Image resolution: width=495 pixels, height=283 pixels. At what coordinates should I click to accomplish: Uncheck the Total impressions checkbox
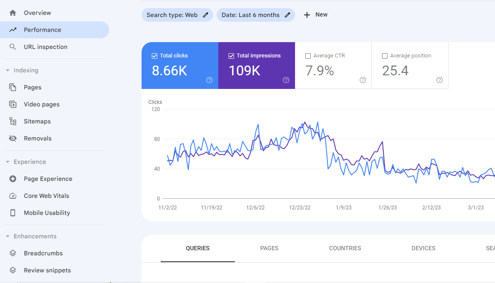pyautogui.click(x=231, y=56)
